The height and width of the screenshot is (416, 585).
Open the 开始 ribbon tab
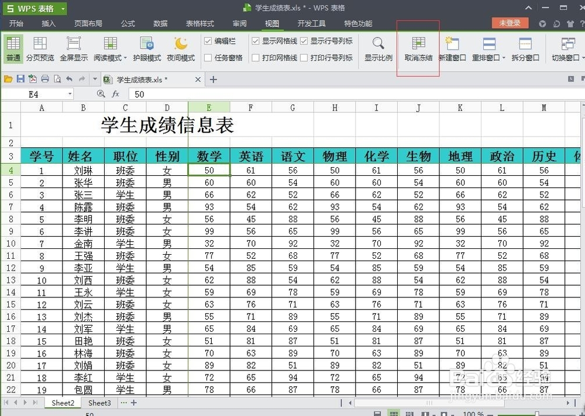16,23
